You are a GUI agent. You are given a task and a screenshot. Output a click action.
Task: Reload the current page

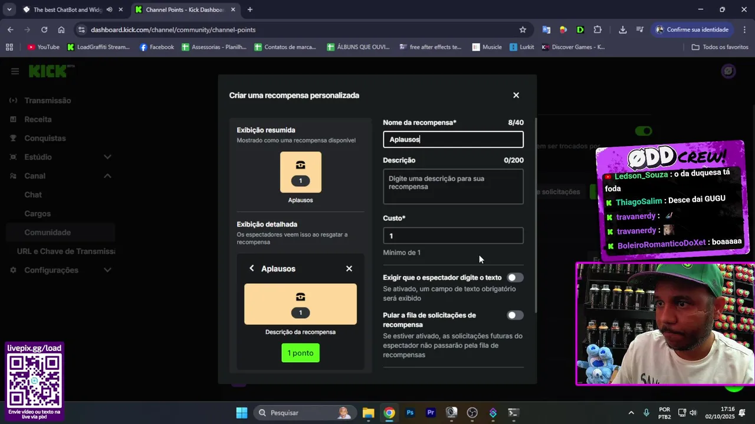(44, 29)
